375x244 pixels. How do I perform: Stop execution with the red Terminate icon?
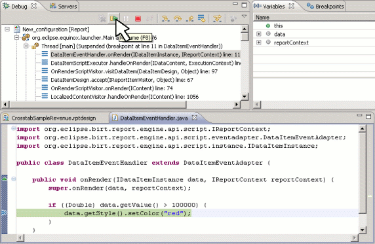point(138,18)
